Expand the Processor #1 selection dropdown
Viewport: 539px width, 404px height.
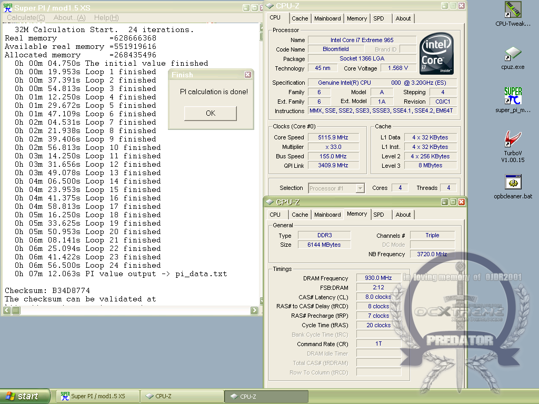360,188
